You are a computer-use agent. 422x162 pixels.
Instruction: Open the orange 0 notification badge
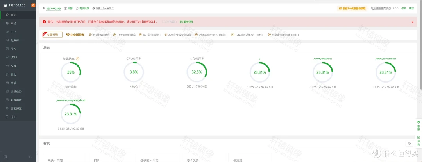click(33, 5)
